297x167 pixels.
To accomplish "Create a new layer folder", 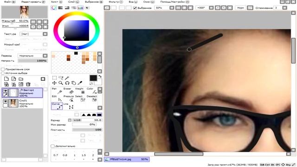I will [x=21, y=79].
